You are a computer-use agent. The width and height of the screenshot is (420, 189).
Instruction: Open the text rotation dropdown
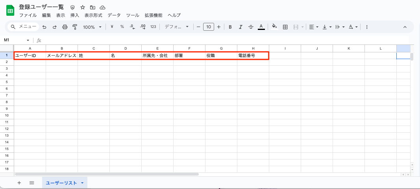click(353, 27)
